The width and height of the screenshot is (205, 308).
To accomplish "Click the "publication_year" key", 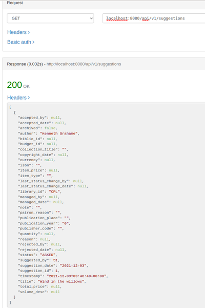I will click(39, 223).
